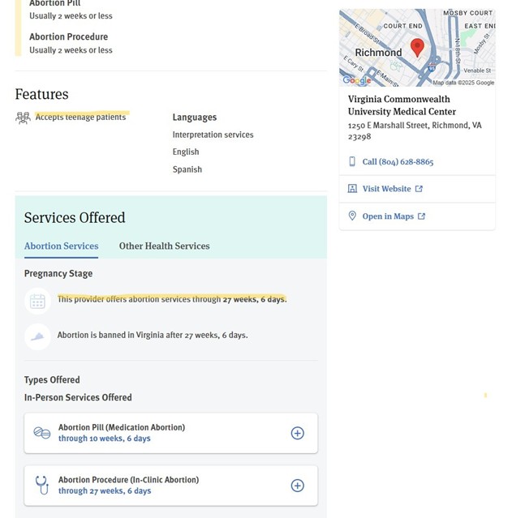
Task: Click the pills icon for Abortion Pill
Action: click(42, 433)
